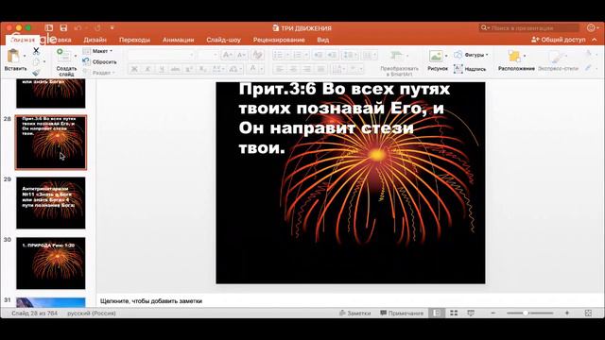Toggle superscript formatting
Screen dimensions: 605x340
189,69
